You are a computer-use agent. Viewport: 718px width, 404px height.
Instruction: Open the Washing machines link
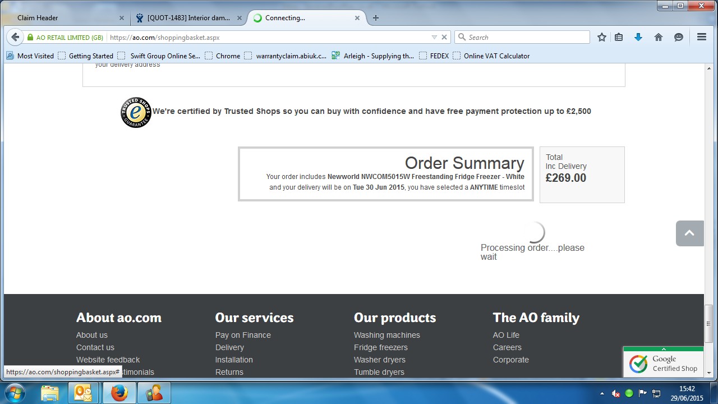coord(387,335)
